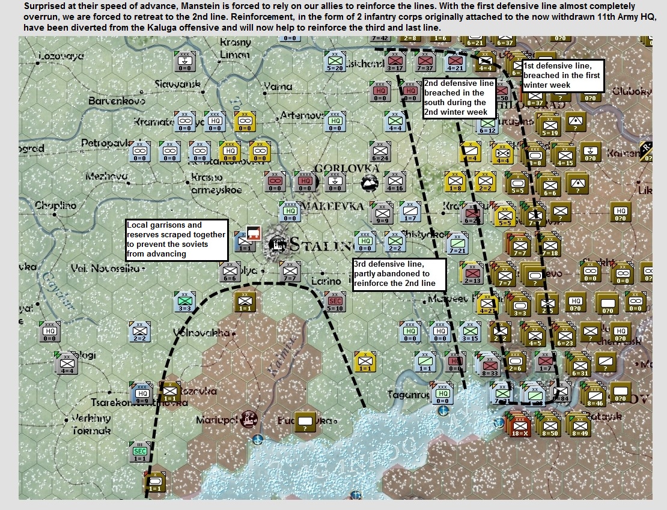Click the Mariupol port factory icon
The width and height of the screenshot is (667, 510).
(x=249, y=419)
